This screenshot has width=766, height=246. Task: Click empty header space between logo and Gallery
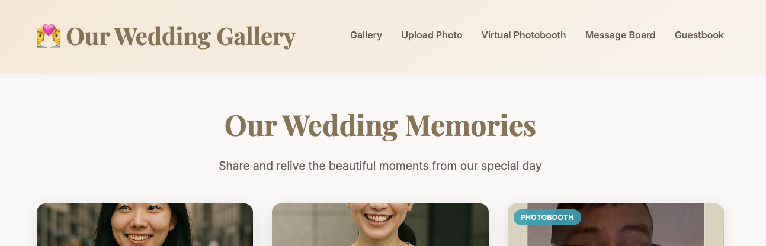point(323,35)
